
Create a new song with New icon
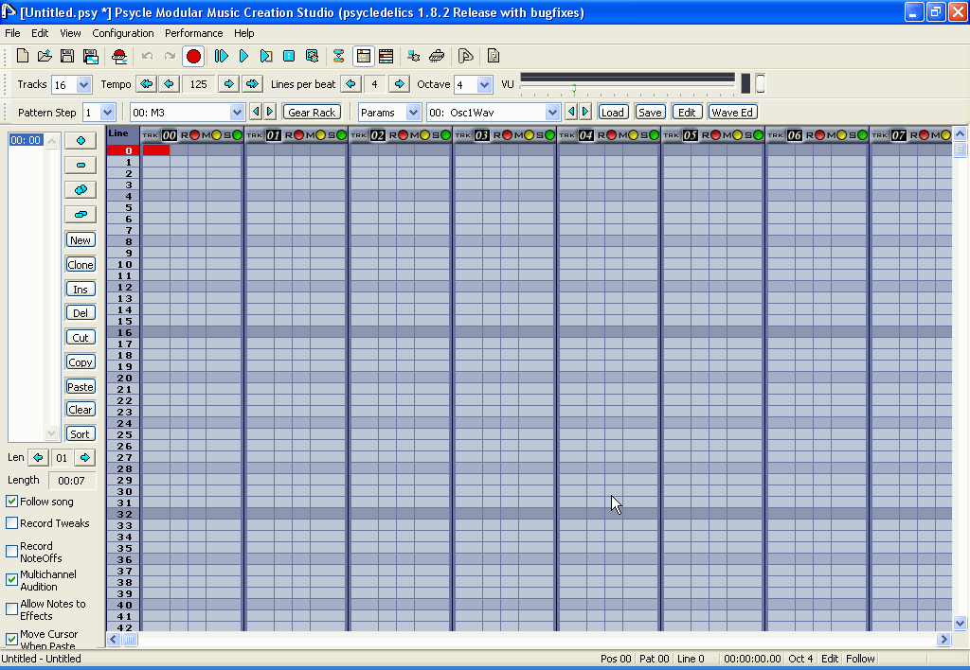click(23, 56)
